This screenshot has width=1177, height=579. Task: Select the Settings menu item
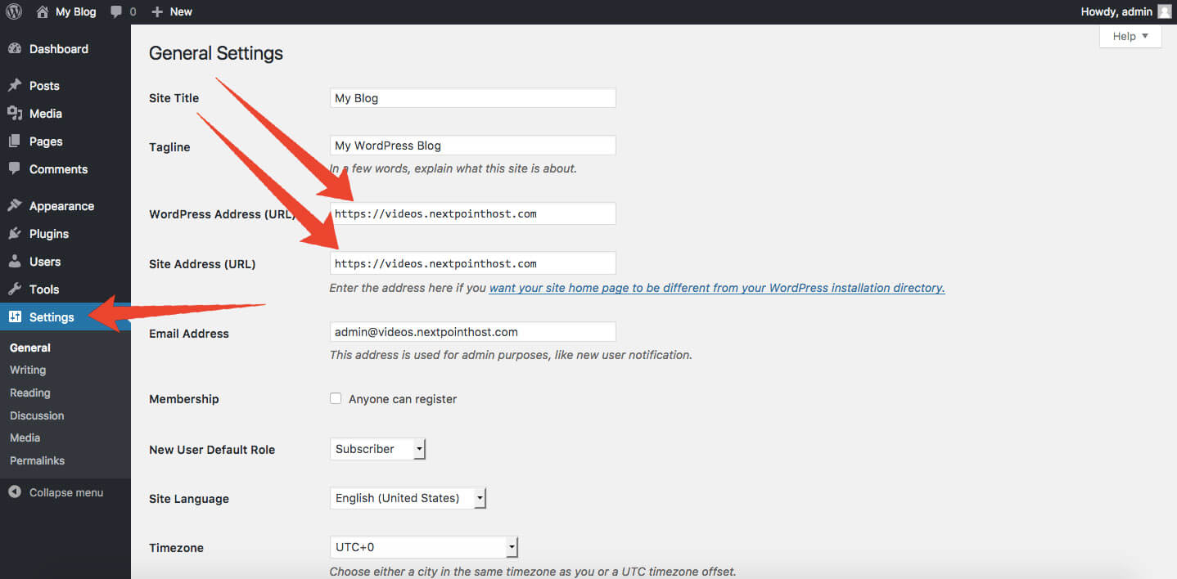coord(65,316)
